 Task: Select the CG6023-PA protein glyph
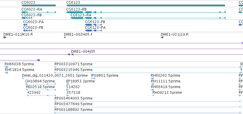pyautogui.click(x=25, y=25)
